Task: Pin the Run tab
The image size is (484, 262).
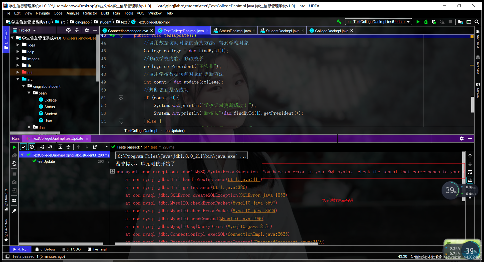Action: click(14, 210)
